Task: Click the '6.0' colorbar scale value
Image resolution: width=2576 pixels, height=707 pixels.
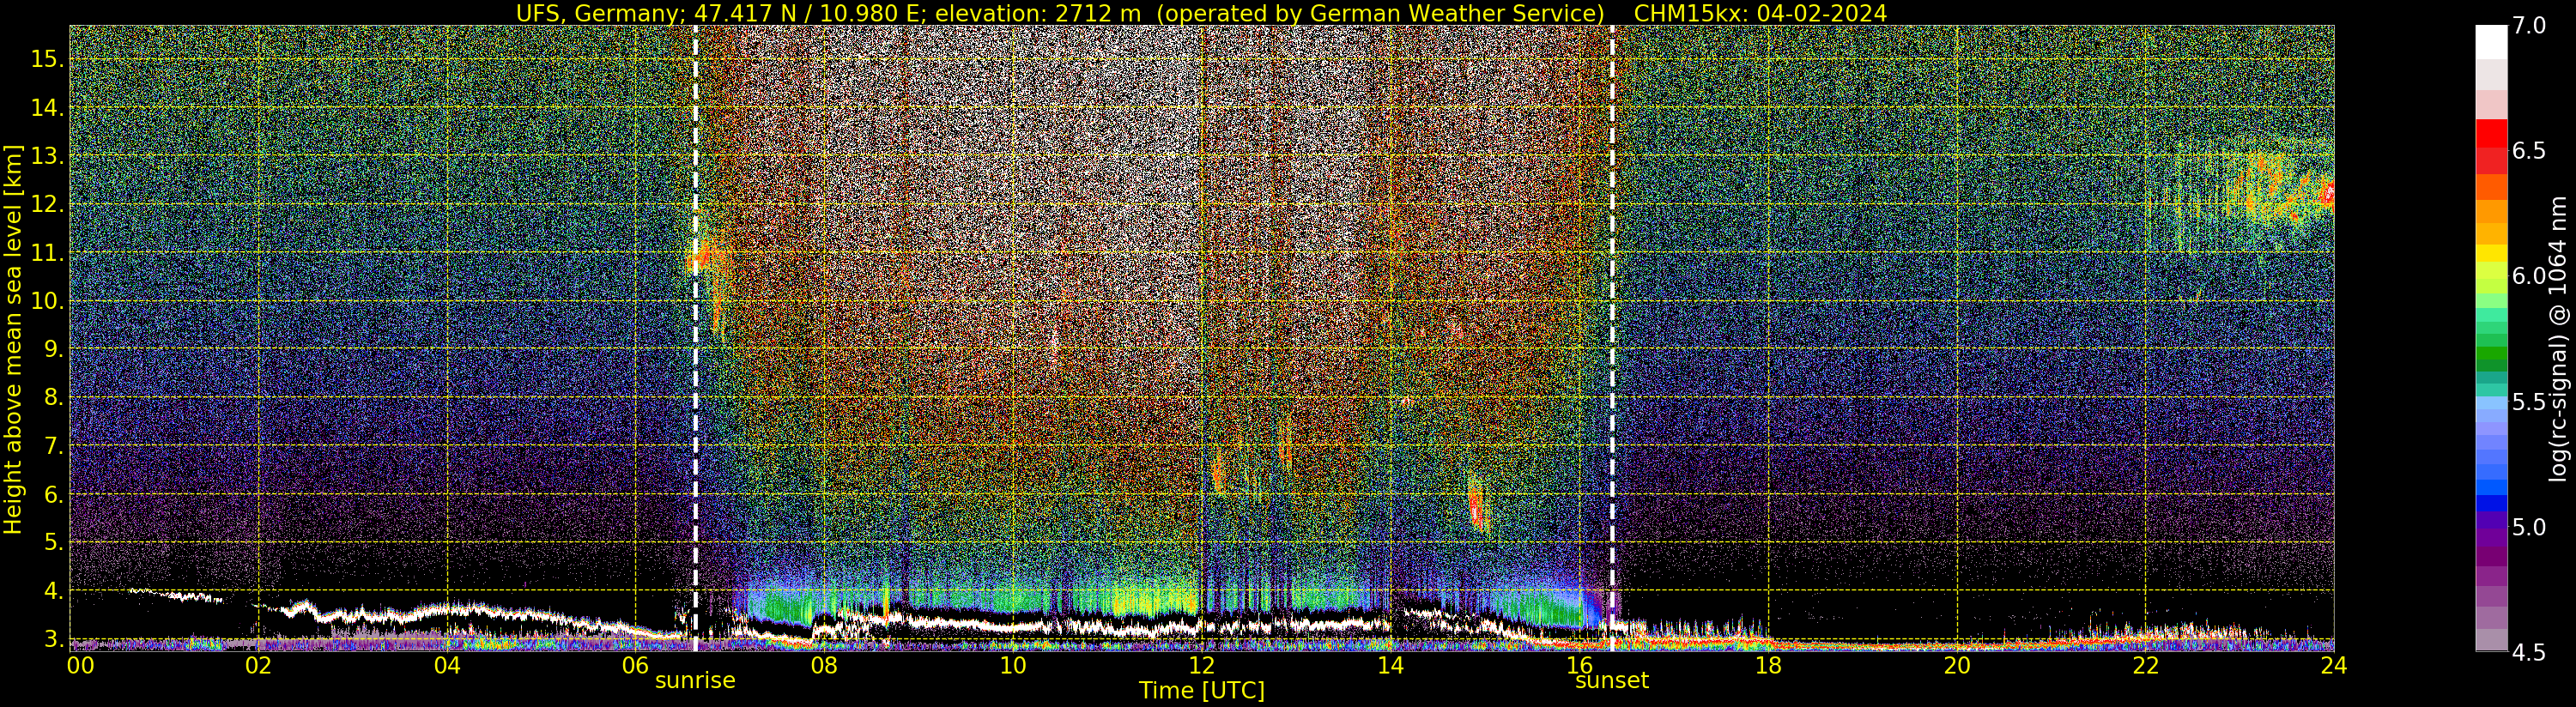Action: tap(2529, 276)
